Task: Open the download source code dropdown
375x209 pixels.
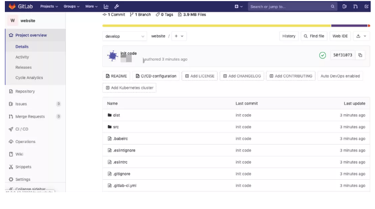Action: [x=361, y=36]
